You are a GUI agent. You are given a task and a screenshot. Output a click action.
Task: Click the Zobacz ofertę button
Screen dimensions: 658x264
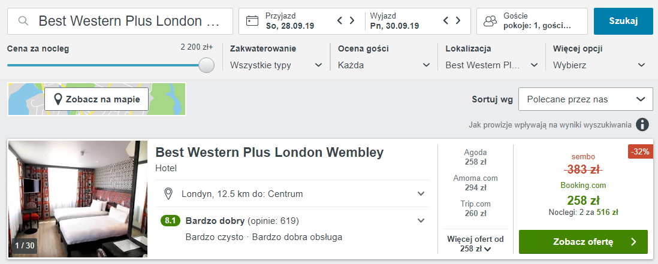tap(582, 242)
